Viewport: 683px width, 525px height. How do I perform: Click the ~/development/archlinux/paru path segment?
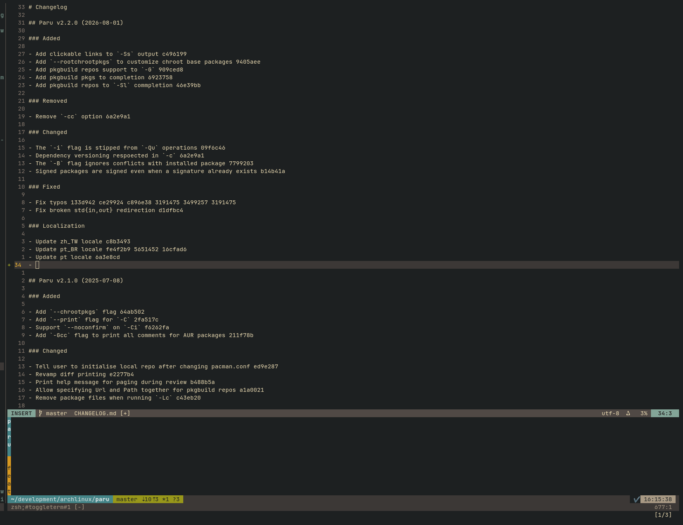pos(60,499)
